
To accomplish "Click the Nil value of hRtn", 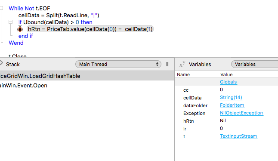I will [223, 121].
